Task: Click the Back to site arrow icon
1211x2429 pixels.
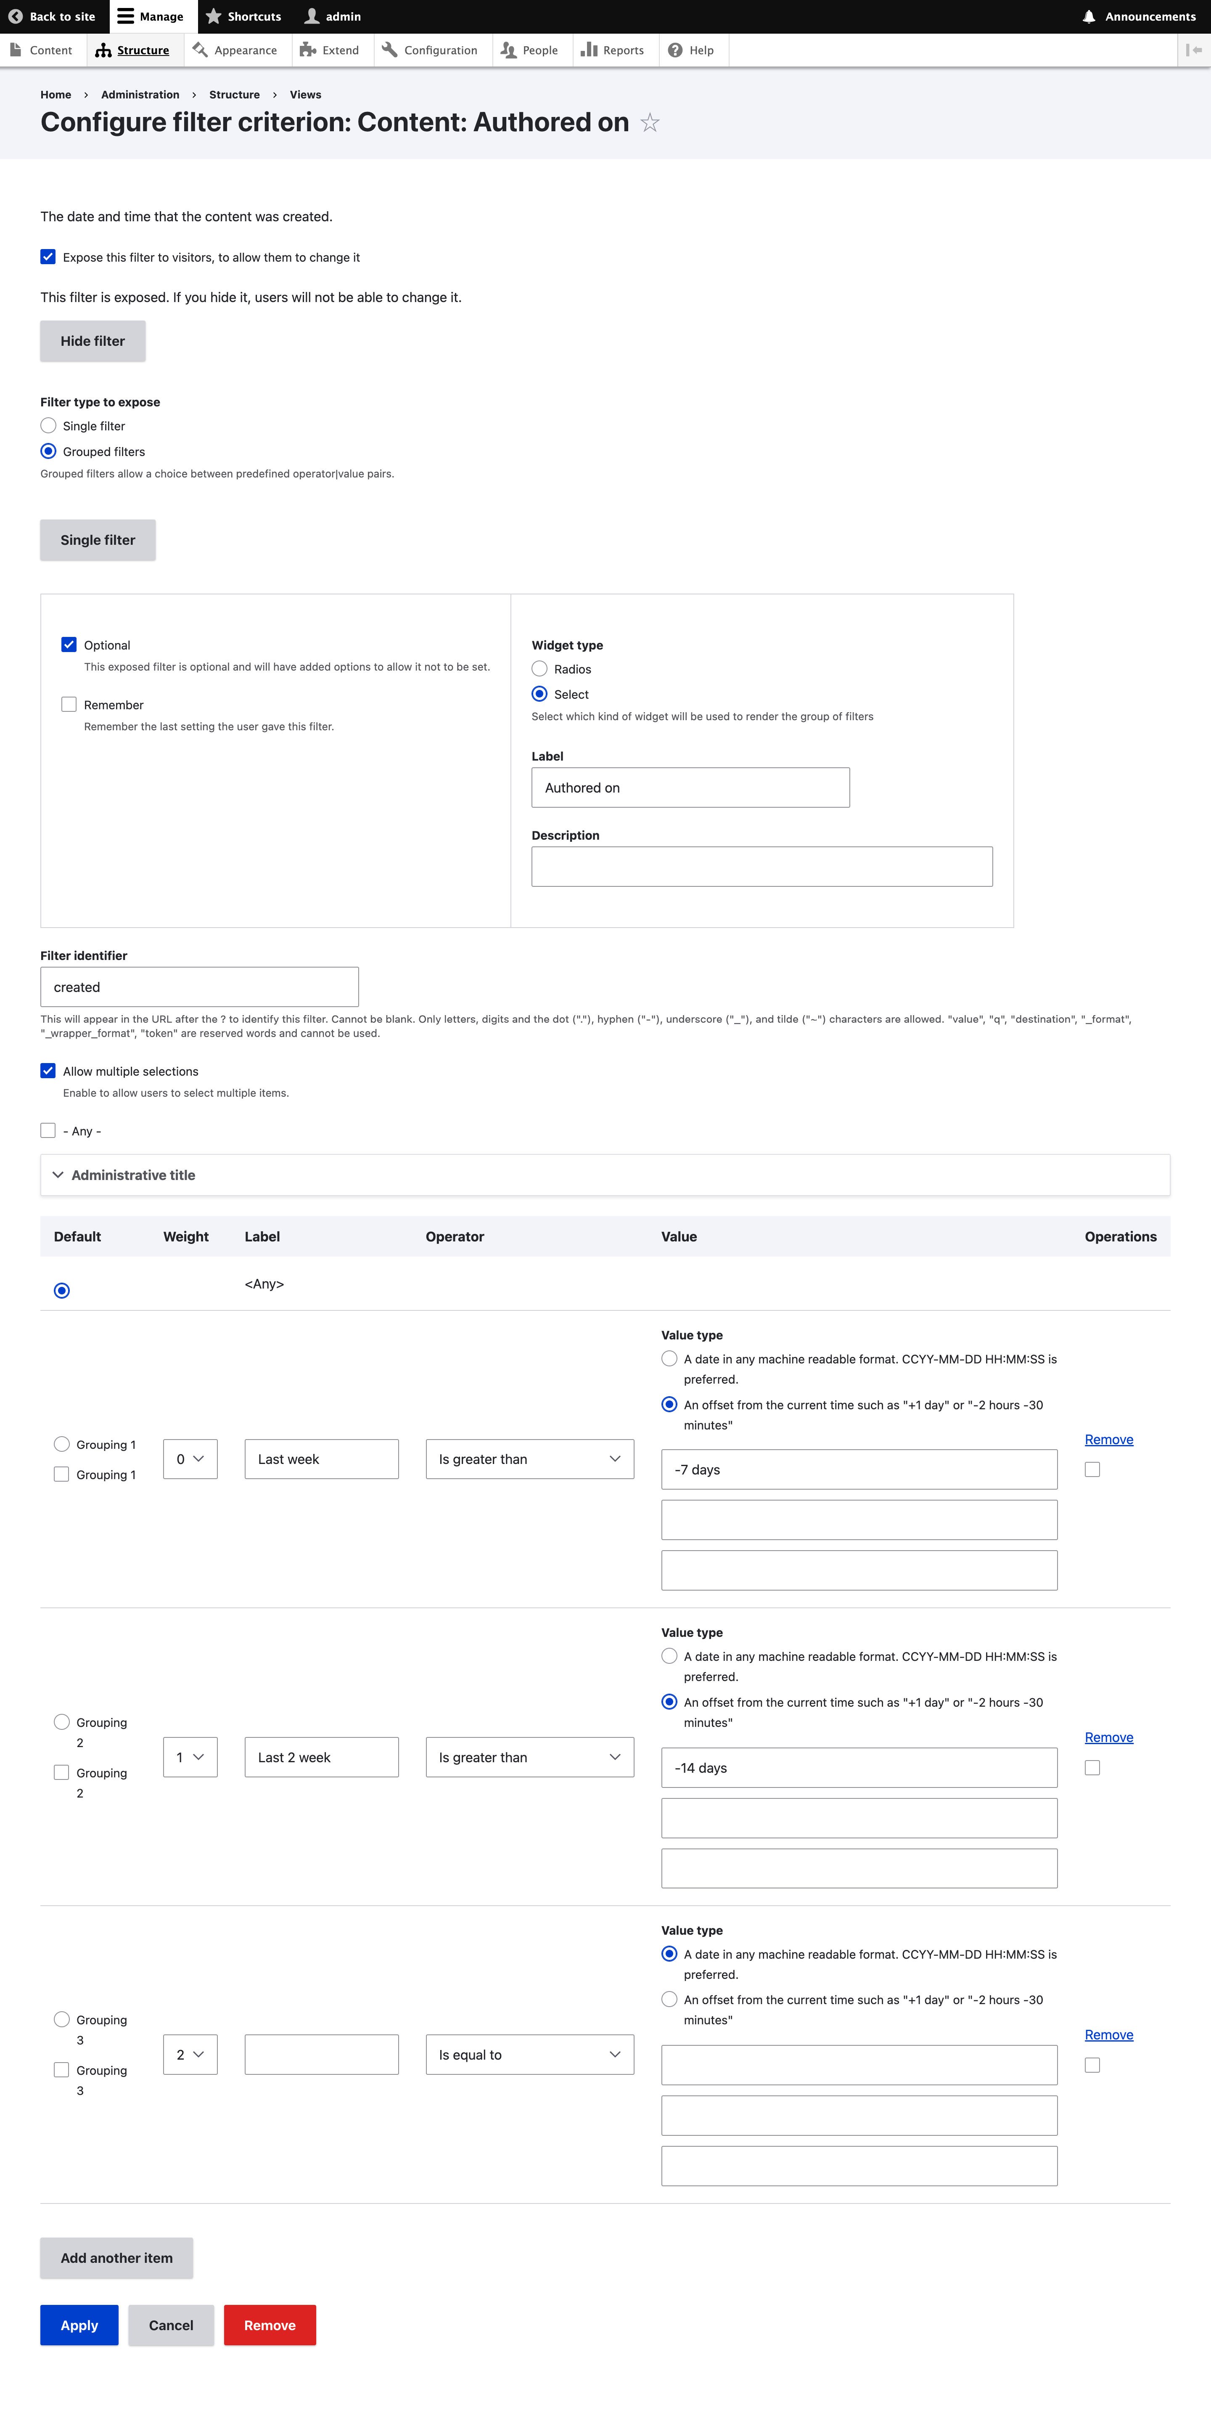Action: click(15, 16)
